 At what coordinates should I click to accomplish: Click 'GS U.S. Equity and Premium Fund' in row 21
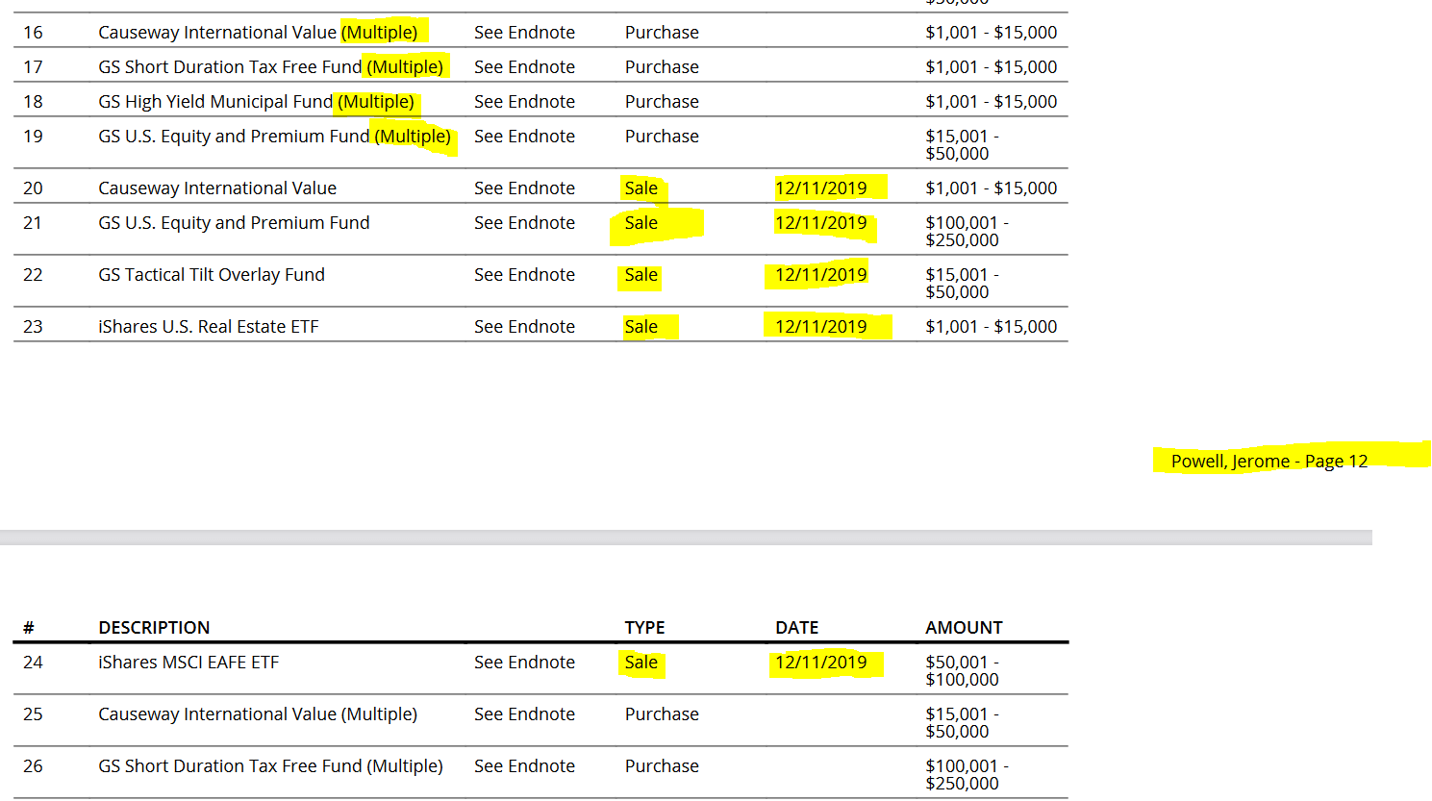tap(234, 223)
